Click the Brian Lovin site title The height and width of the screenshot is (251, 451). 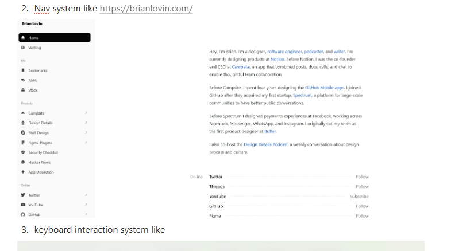[x=32, y=24]
